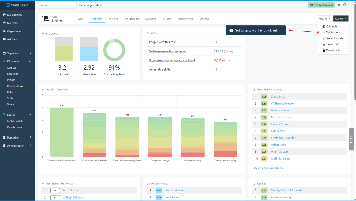
Task: Switch to the Competency tab
Action: coord(132,19)
